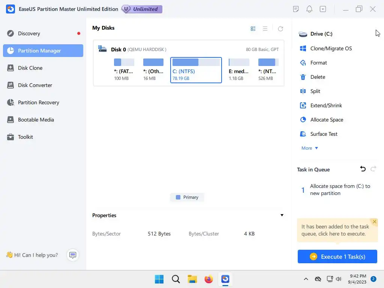Click the cloud sync tray icon

(x=318, y=279)
